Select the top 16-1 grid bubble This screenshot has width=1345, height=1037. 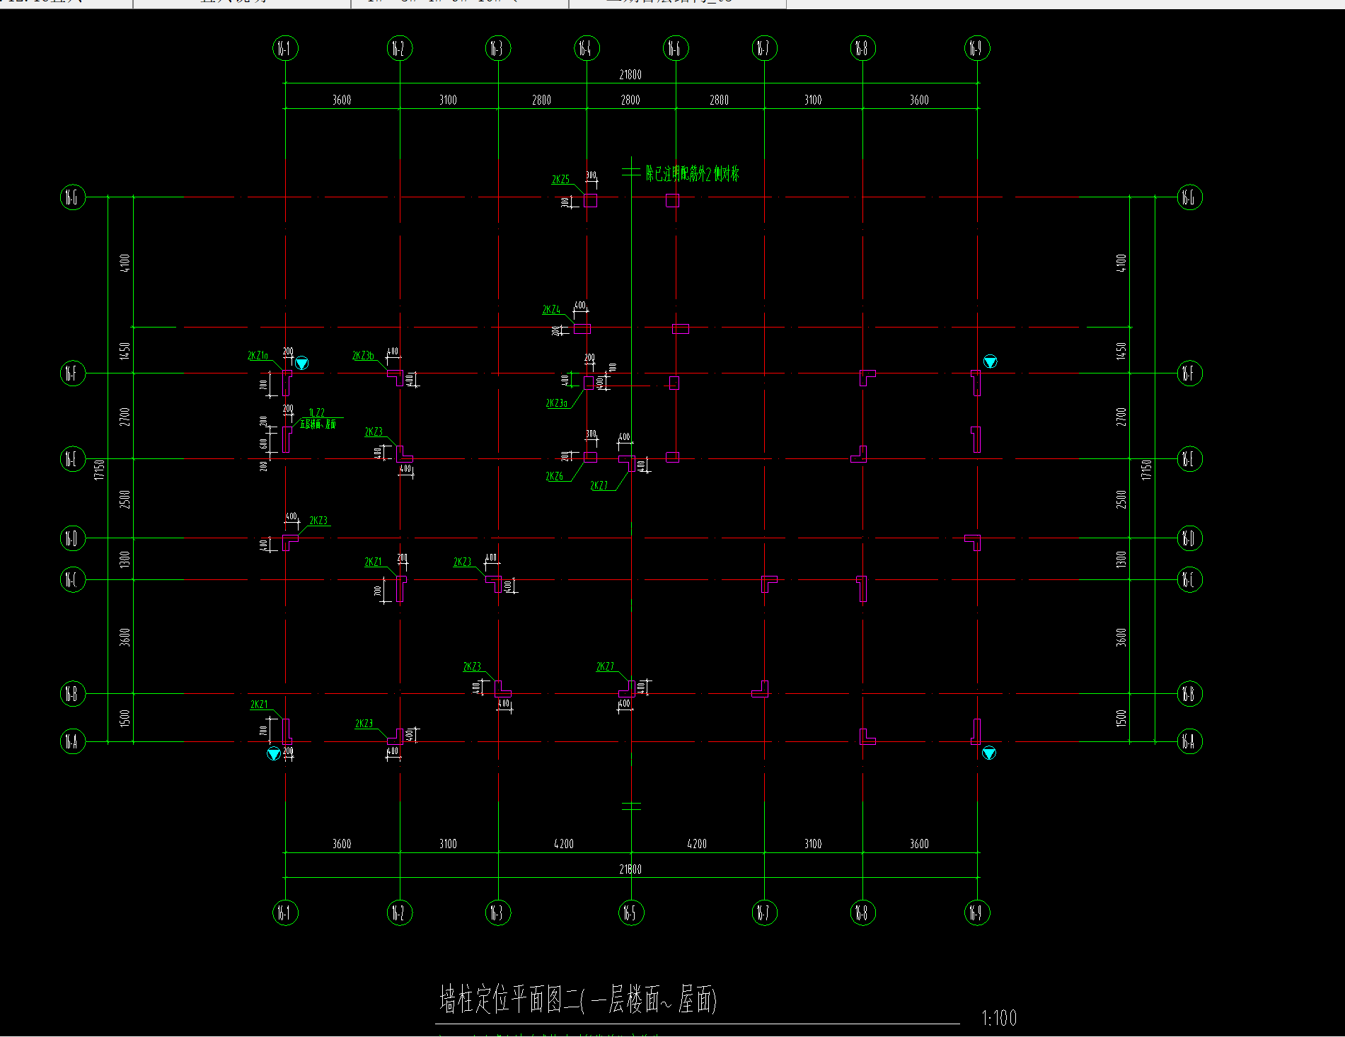click(x=285, y=48)
